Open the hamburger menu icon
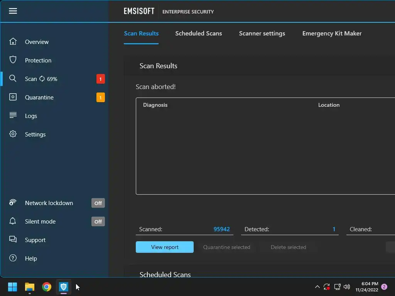Image resolution: width=395 pixels, height=296 pixels. [13, 11]
